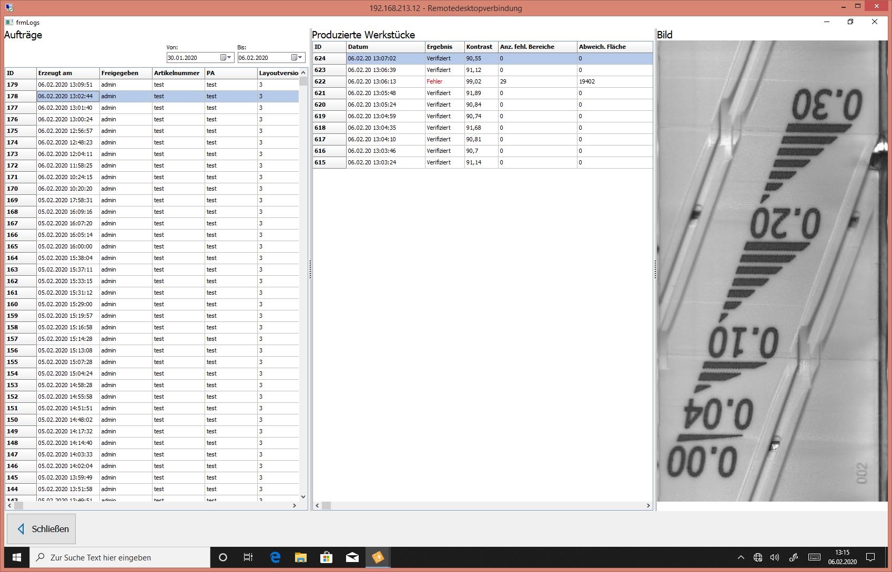Select workpiece row with ID 618
Screen dimensions: 892x572
[483, 128]
